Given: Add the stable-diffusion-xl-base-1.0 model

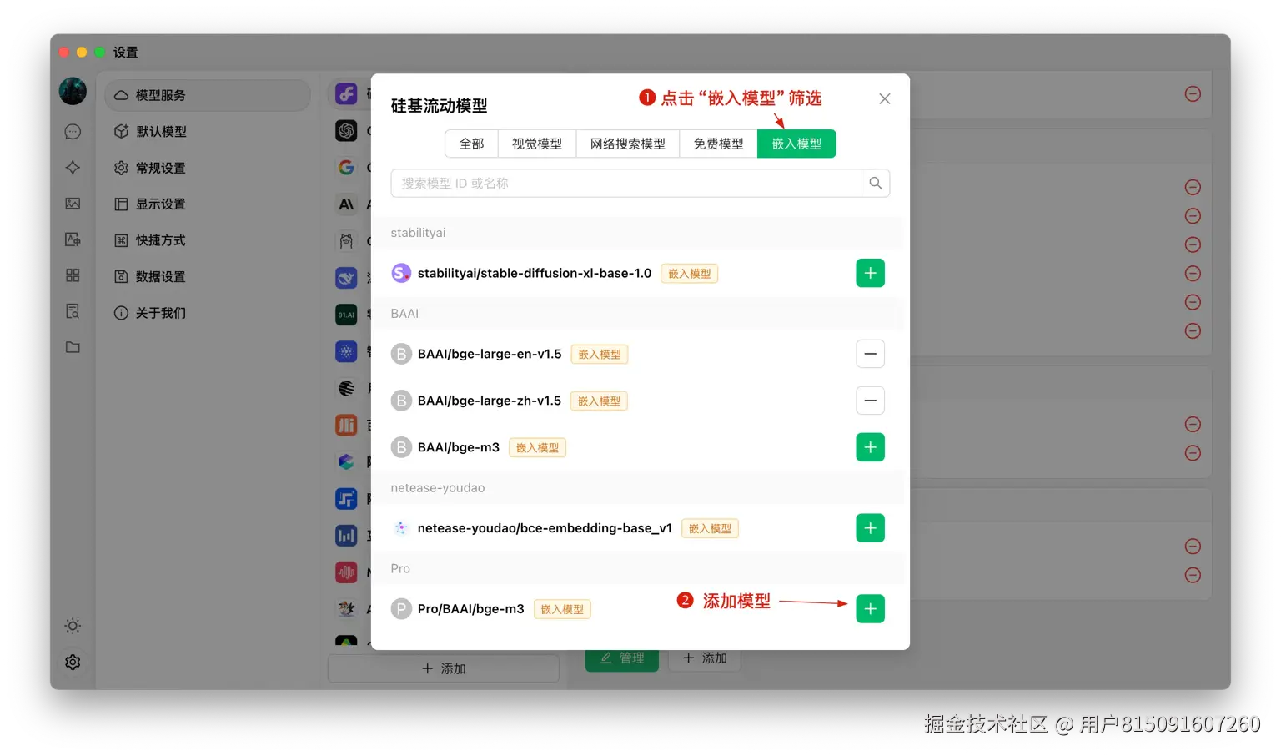Looking at the screenshot, I should point(870,273).
